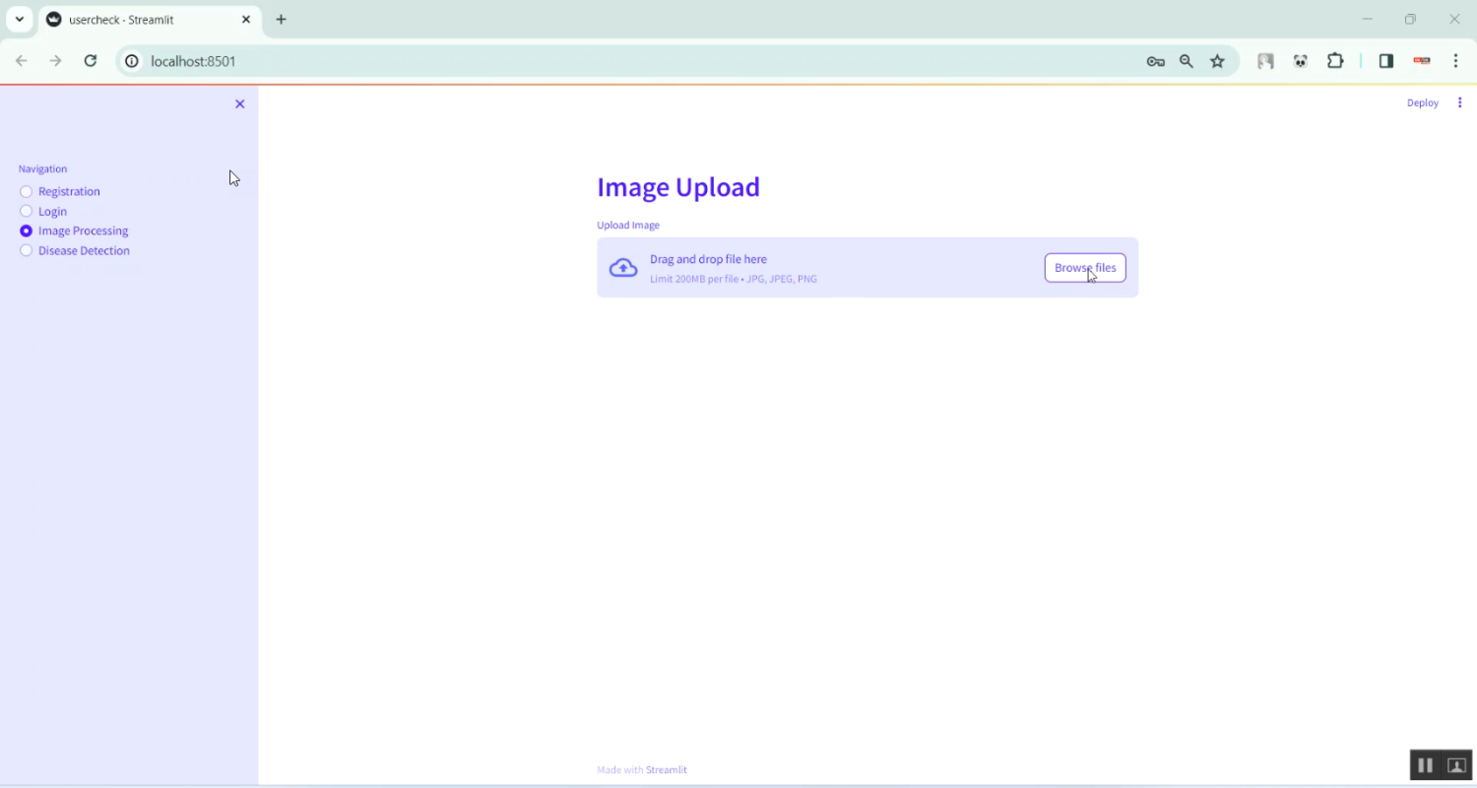Click the zoom magnifier icon

[1187, 61]
